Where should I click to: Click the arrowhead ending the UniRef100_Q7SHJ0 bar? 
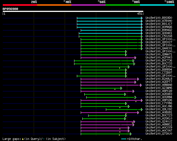[131, 134]
